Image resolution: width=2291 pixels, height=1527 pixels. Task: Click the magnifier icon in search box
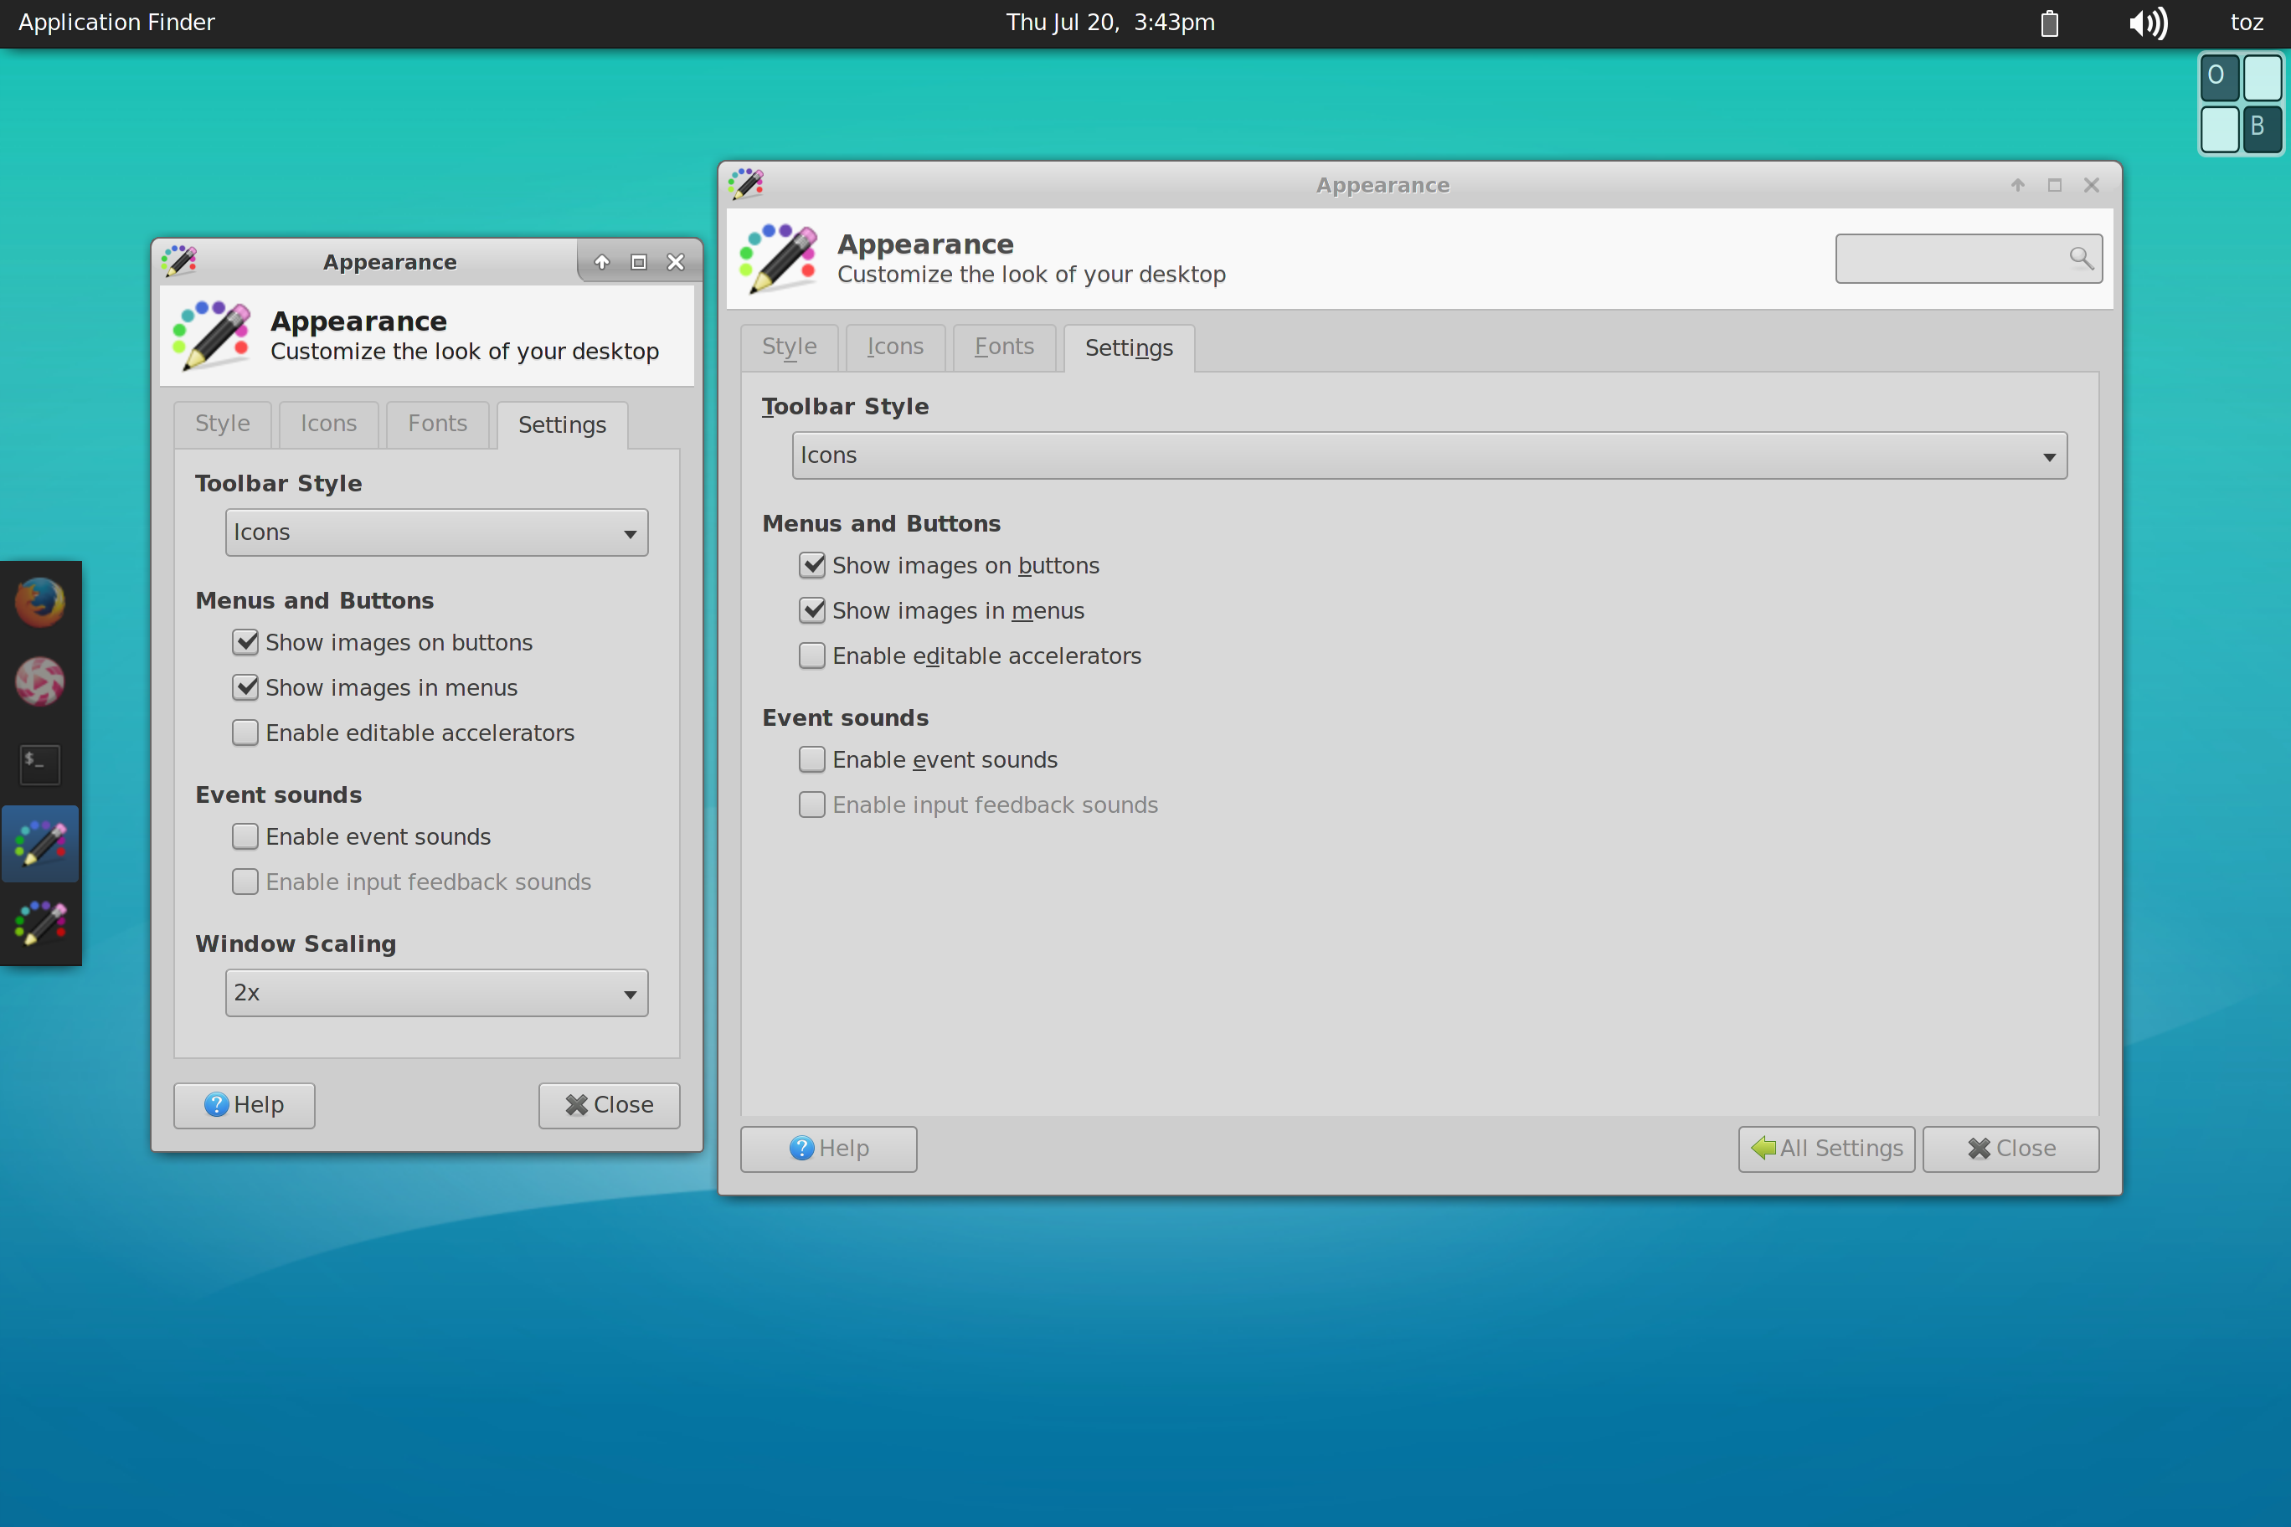[x=2081, y=258]
